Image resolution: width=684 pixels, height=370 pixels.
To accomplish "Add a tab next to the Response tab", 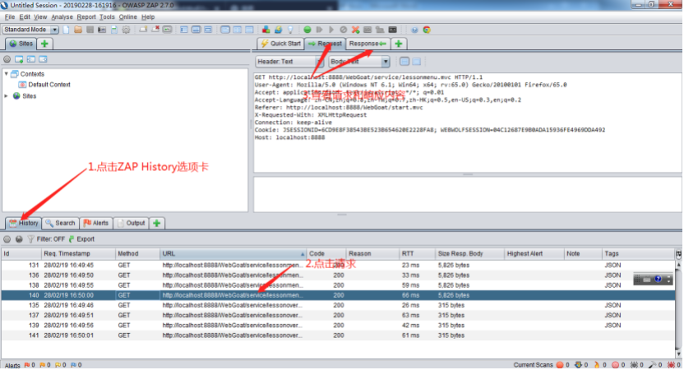I will click(398, 44).
